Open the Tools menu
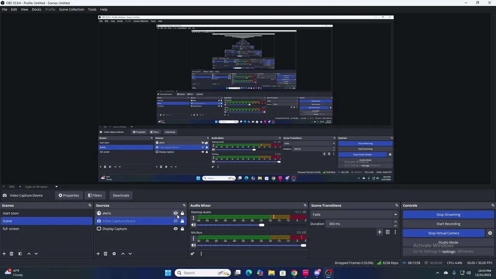 (x=92, y=9)
